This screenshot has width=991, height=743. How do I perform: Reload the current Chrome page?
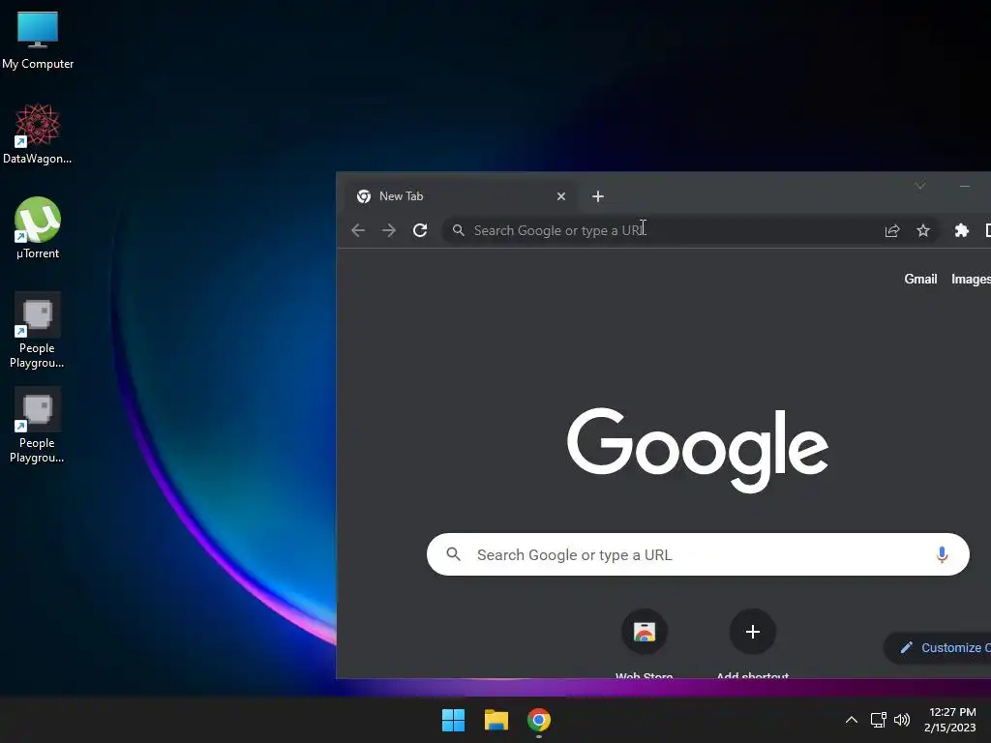click(x=420, y=230)
